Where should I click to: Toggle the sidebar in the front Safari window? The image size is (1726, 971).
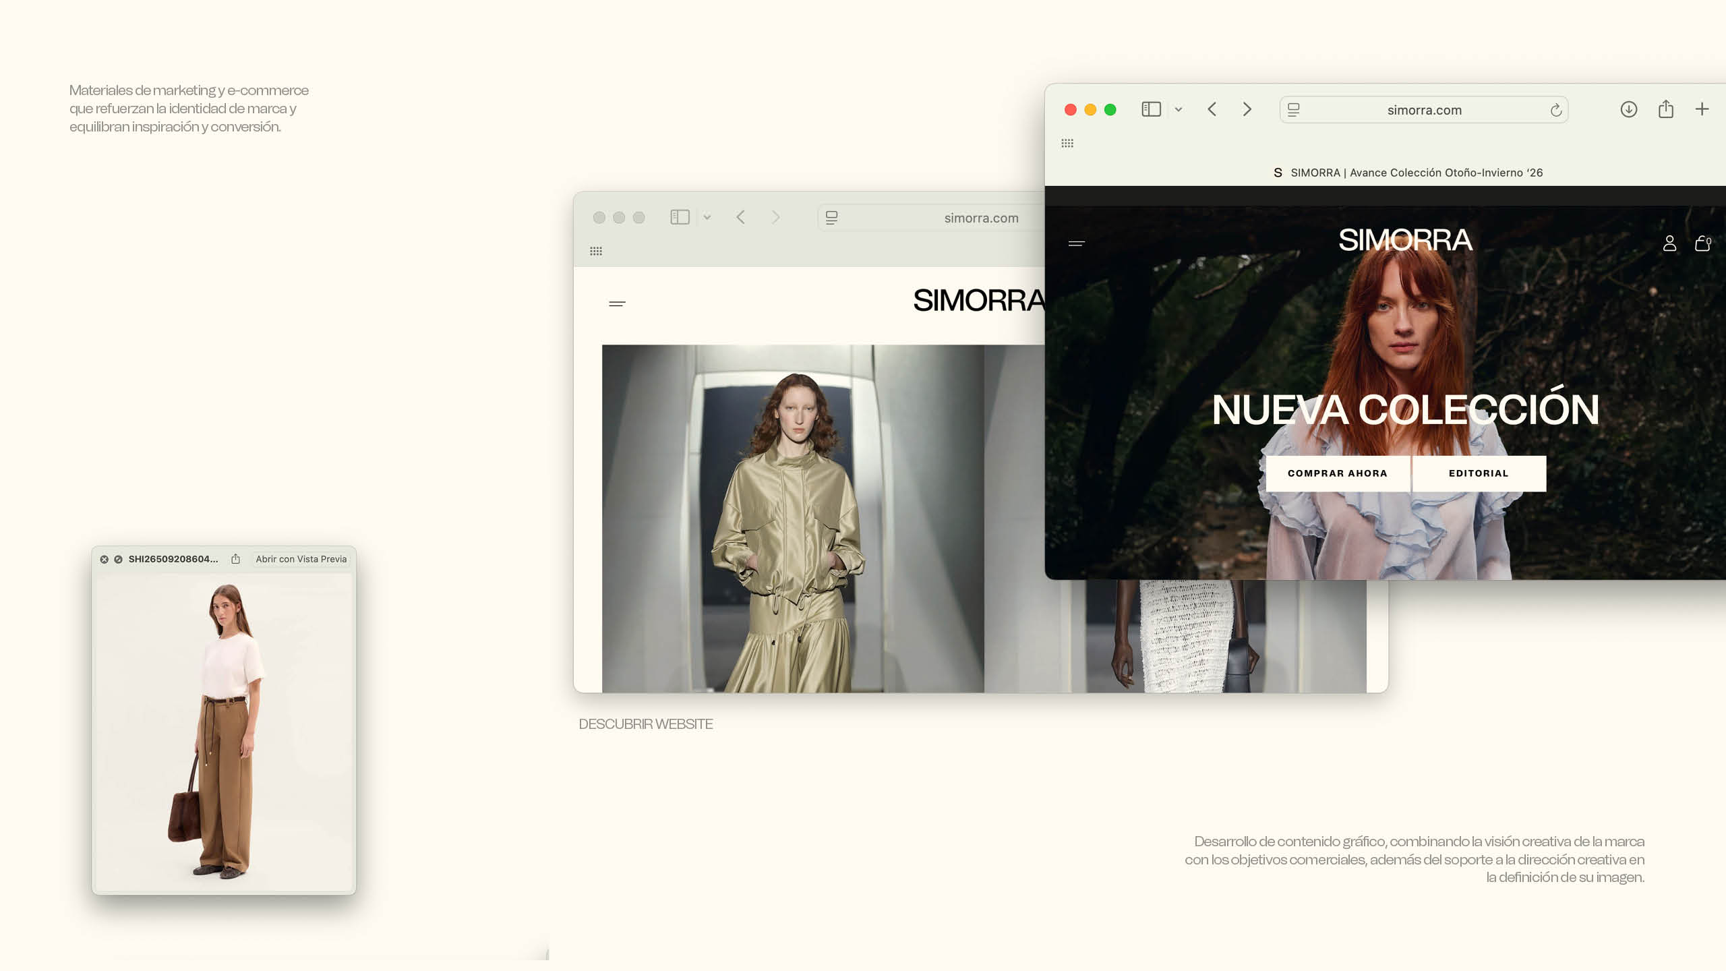coord(1151,109)
